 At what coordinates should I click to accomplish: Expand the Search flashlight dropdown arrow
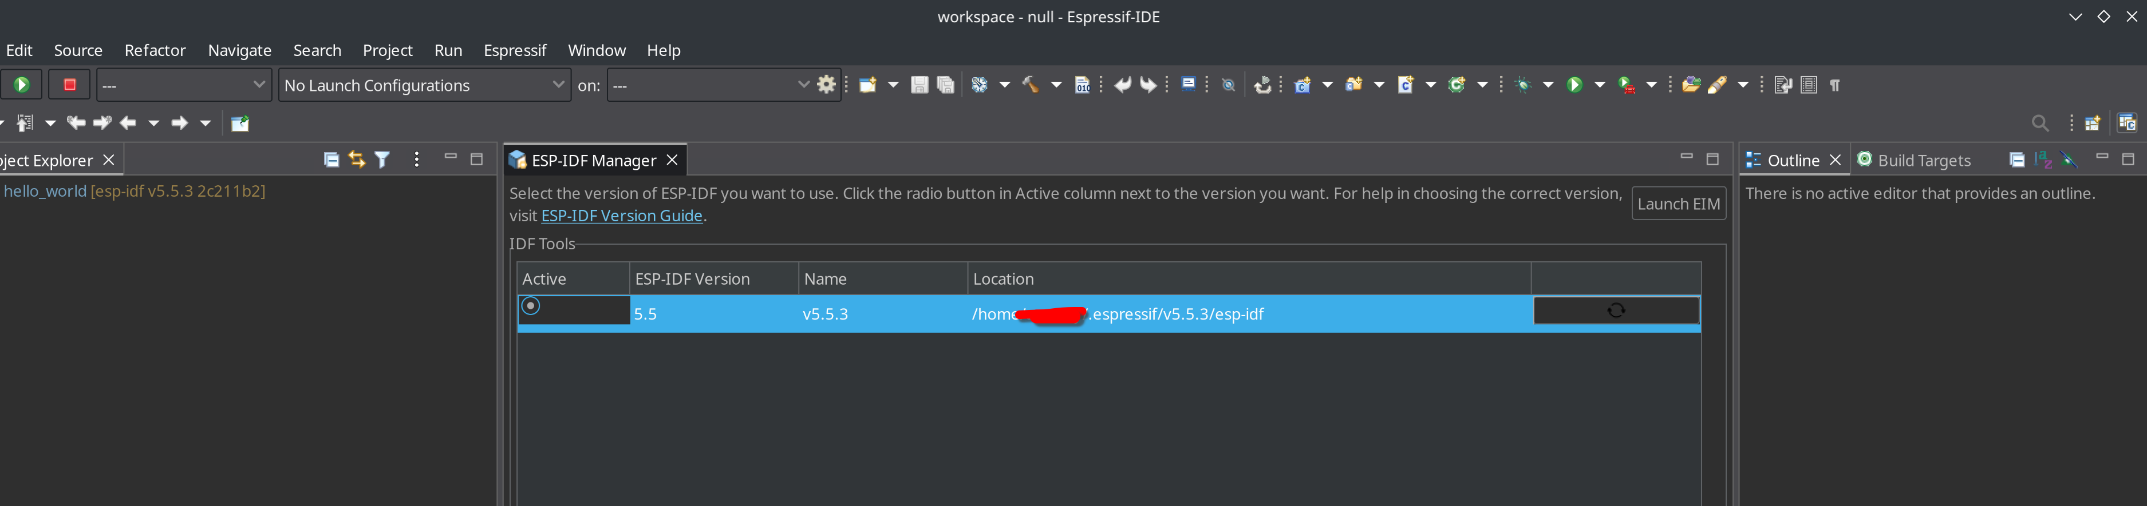[x=1743, y=85]
